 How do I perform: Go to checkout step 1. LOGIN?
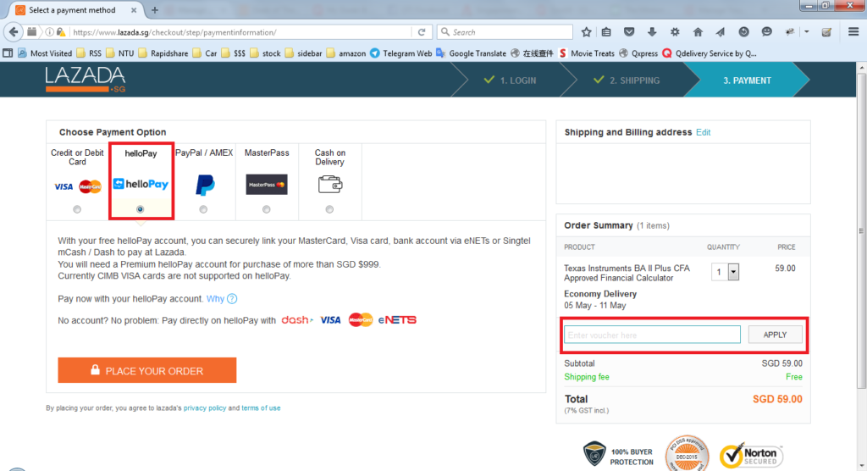(510, 80)
